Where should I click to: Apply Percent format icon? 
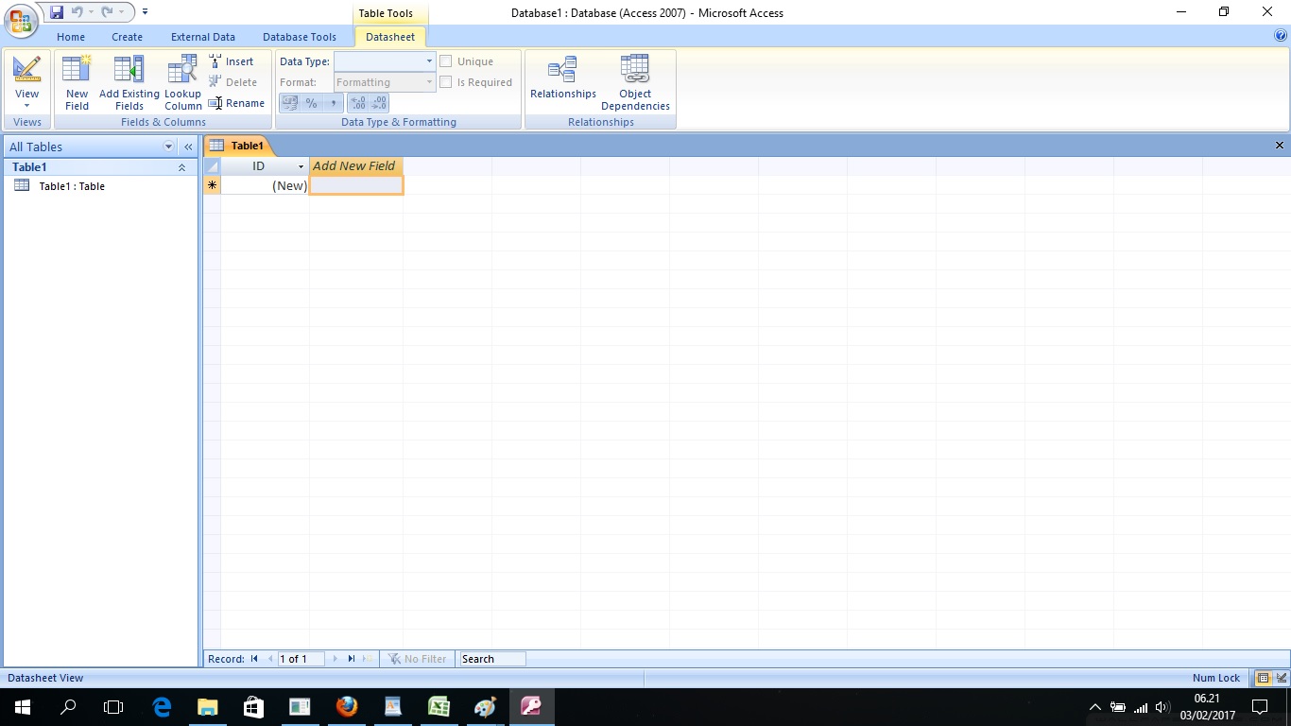pyautogui.click(x=311, y=103)
